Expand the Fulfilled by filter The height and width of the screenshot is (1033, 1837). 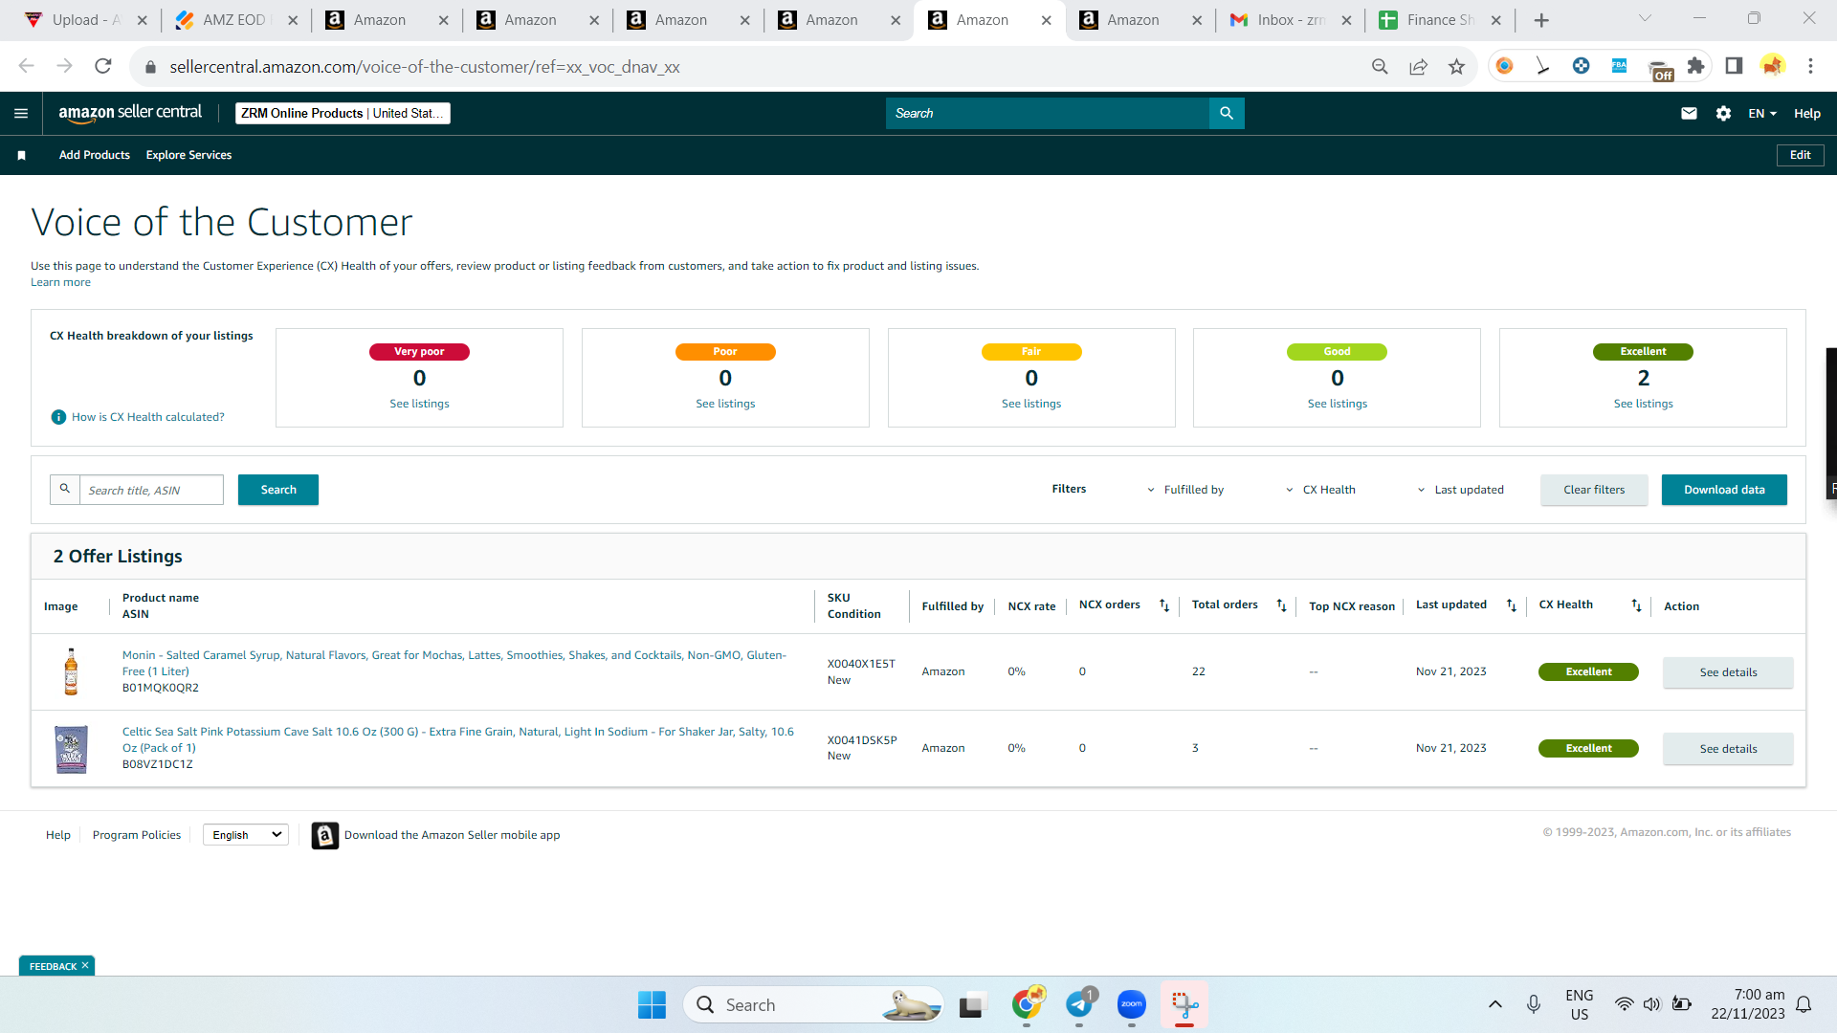click(1185, 490)
